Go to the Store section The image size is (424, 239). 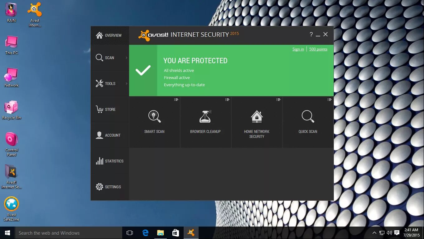pos(110,109)
